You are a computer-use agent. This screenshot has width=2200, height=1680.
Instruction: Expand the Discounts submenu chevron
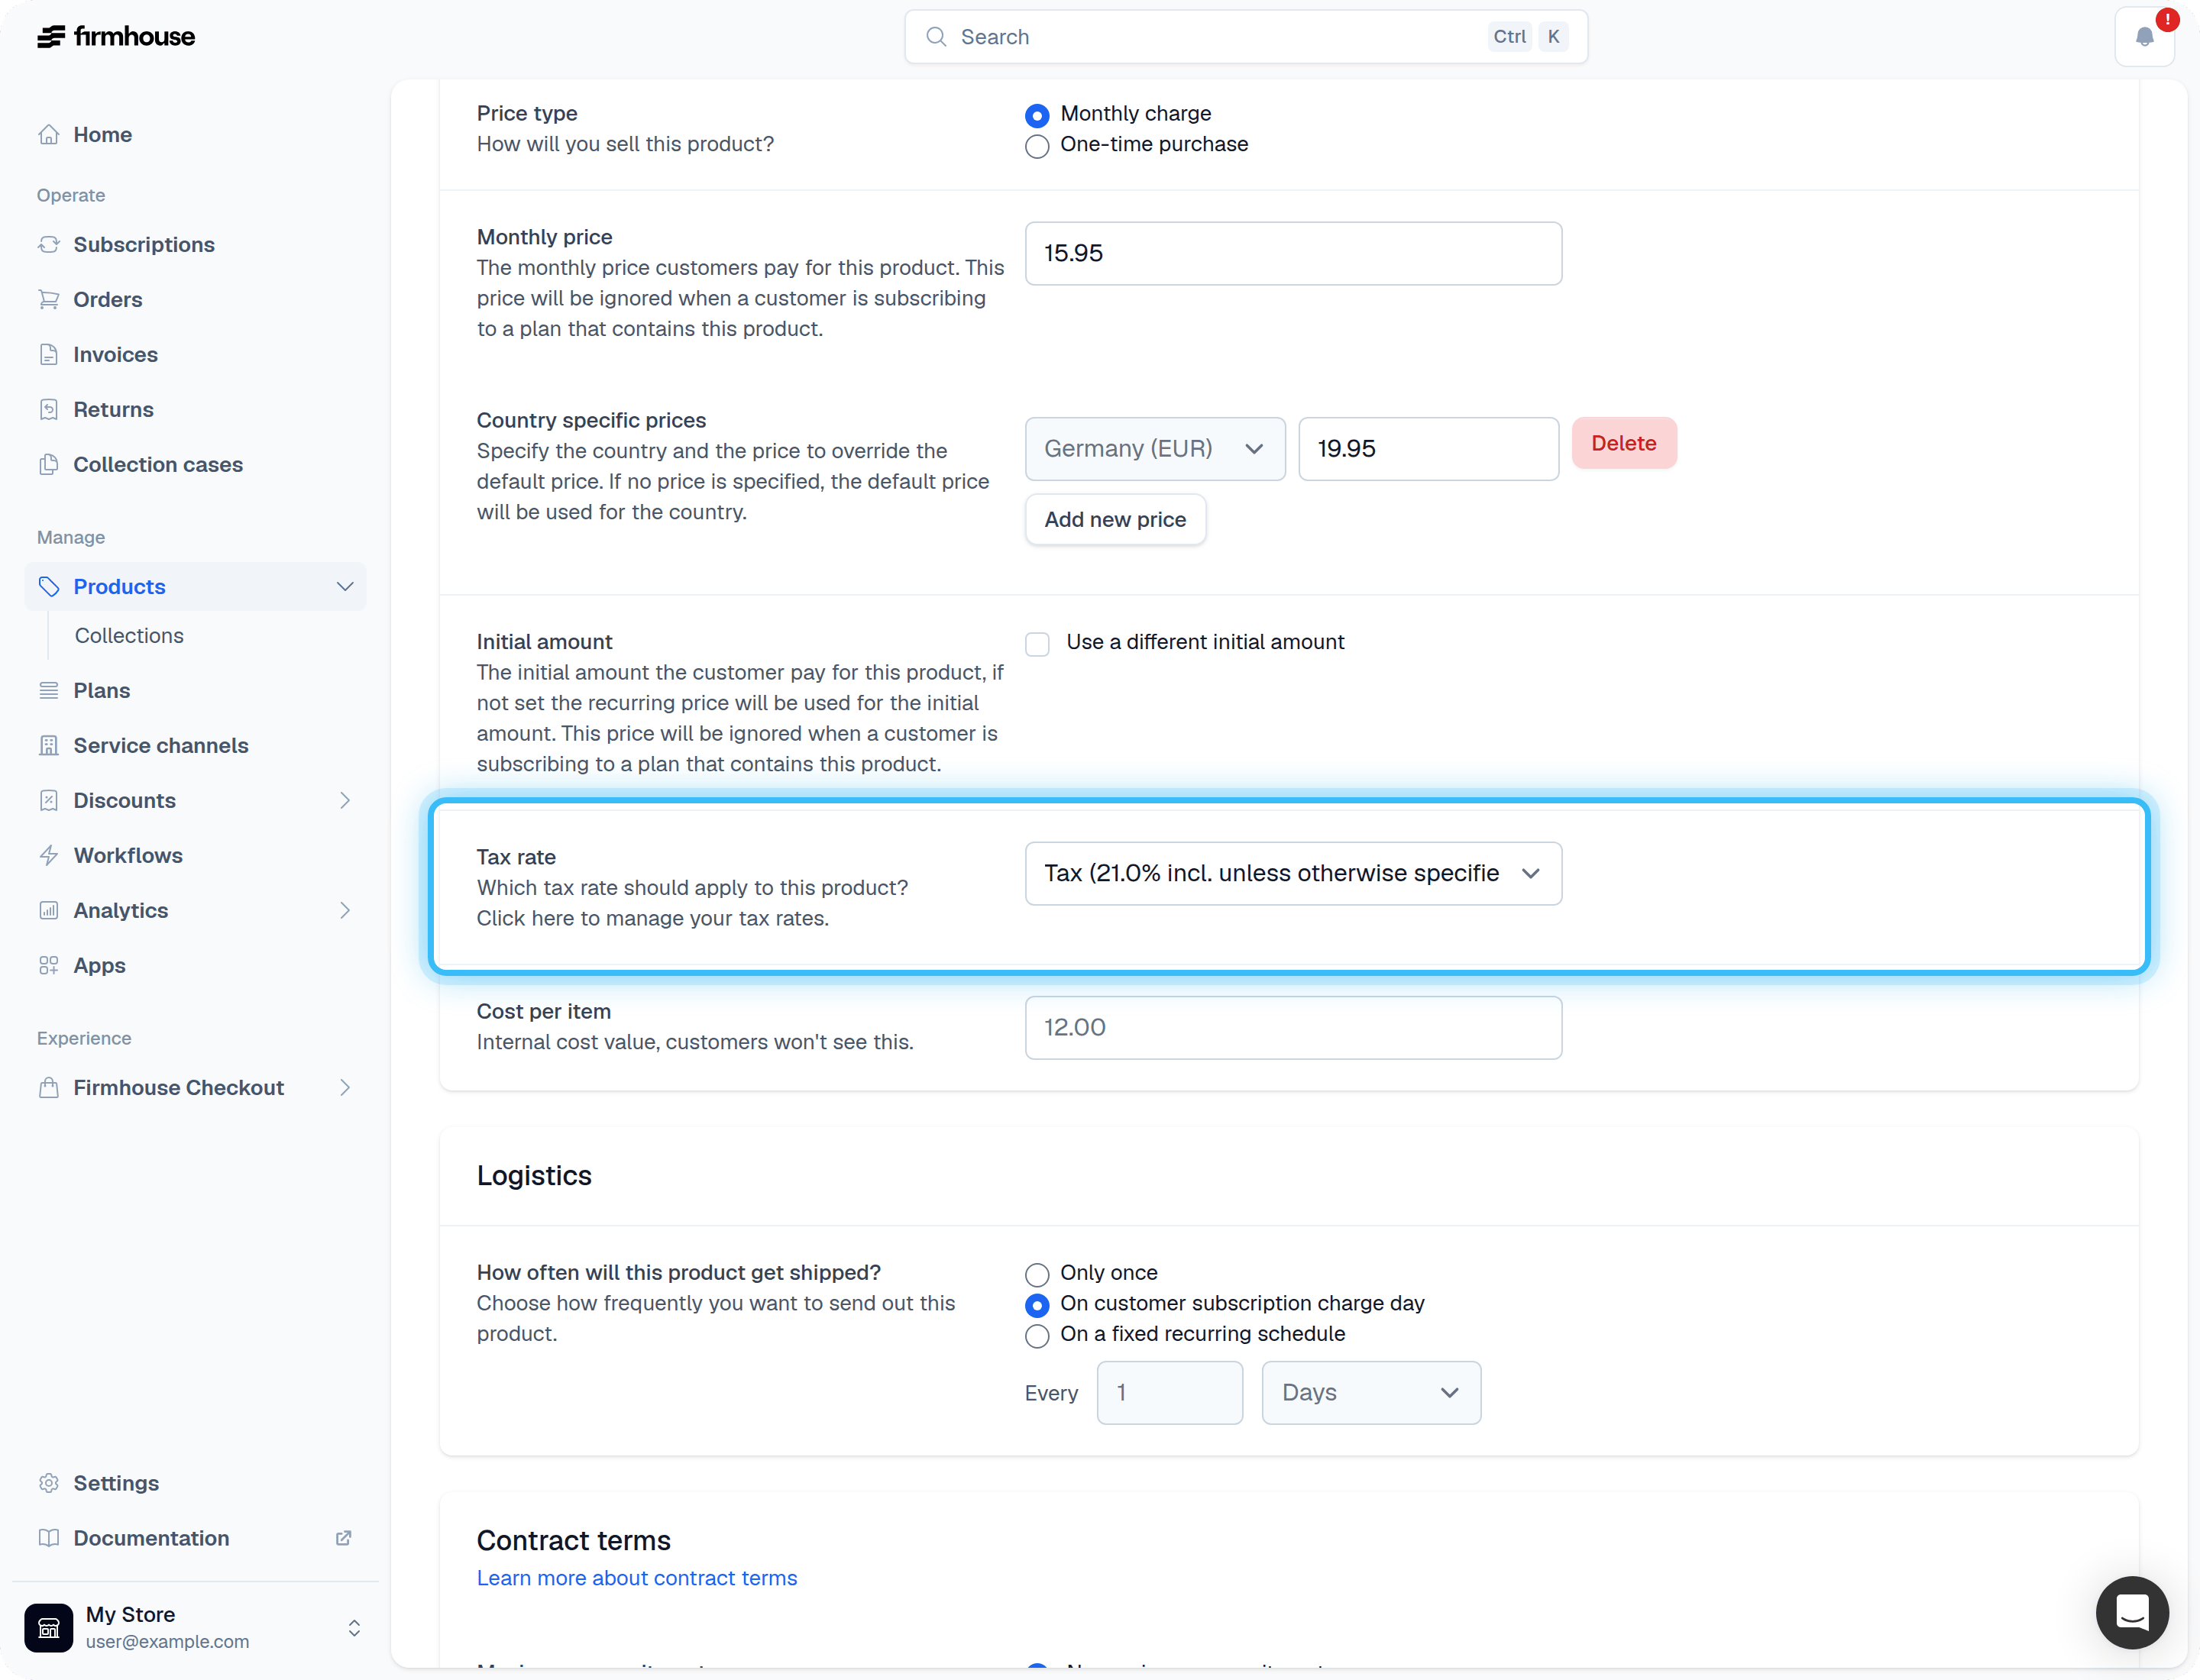coord(345,800)
